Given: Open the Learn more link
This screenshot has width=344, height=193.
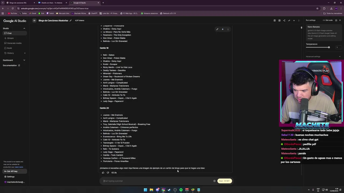Looking at the screenshot, I should (19, 167).
